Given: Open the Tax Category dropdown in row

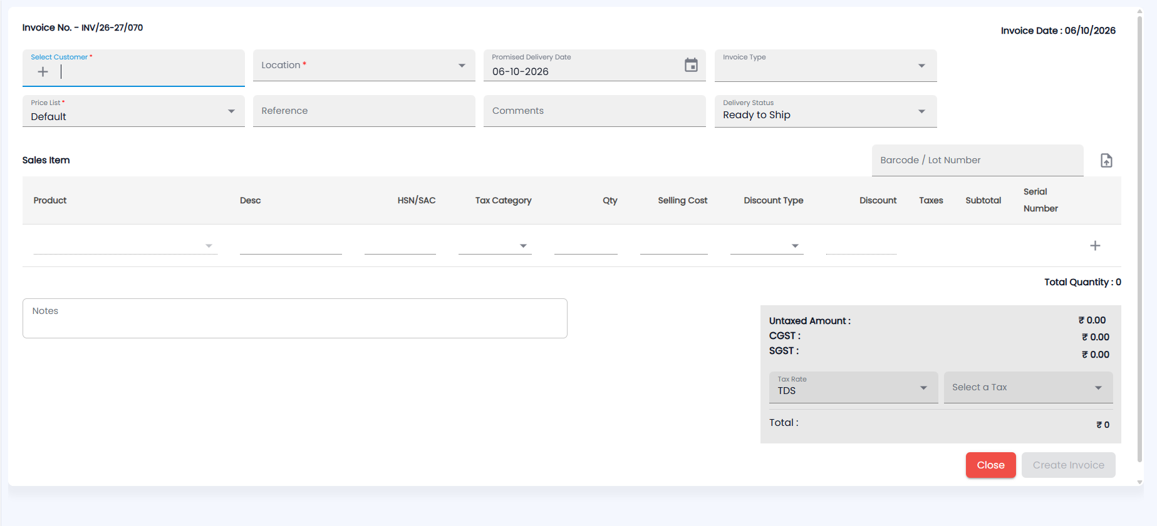Looking at the screenshot, I should [495, 246].
